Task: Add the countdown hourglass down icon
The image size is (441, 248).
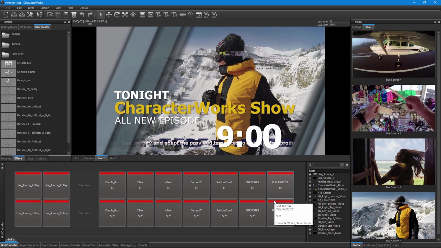Action: [x=214, y=14]
